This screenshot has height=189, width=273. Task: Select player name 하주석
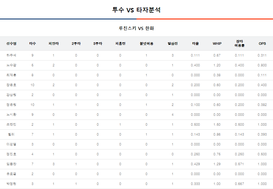(x=11, y=55)
